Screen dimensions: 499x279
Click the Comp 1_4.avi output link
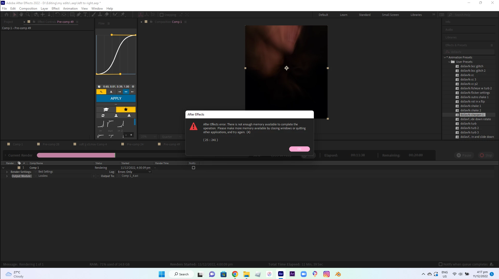point(130,176)
